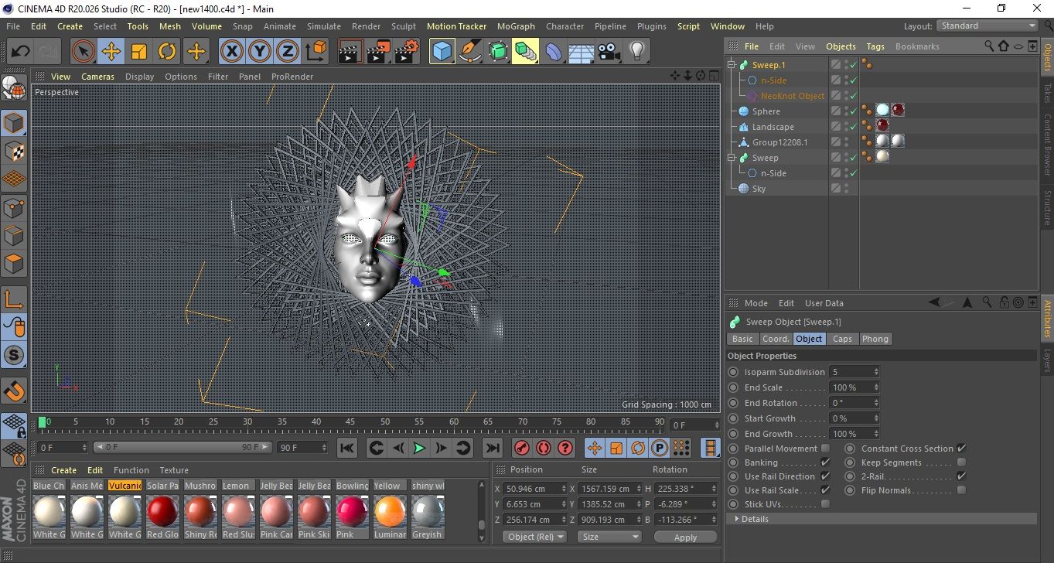Enable Flip Normals checkbox
The image size is (1054, 563).
pyautogui.click(x=961, y=490)
